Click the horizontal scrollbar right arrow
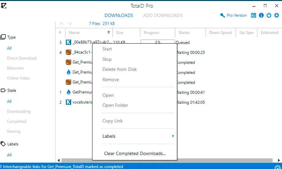Screen dimensions: 282x169 279,160
